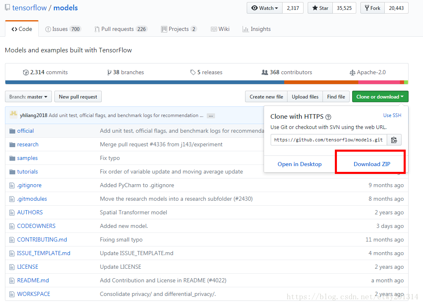Image resolution: width=423 pixels, height=305 pixels.
Task: Click 'Fixing small typo' commit message
Action: tap(121, 240)
